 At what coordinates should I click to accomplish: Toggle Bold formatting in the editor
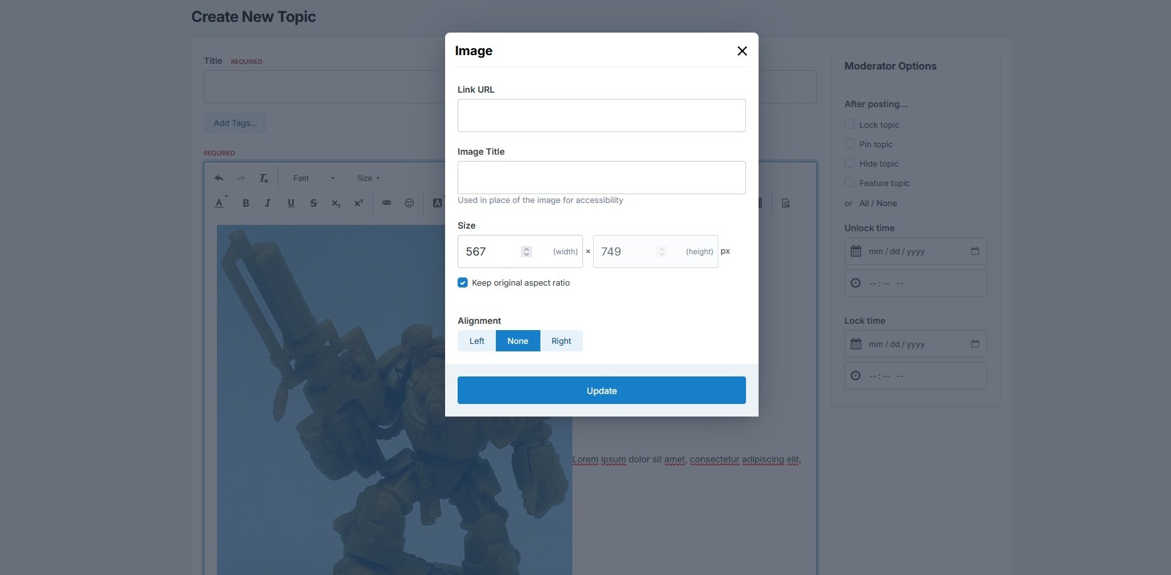[x=246, y=203]
